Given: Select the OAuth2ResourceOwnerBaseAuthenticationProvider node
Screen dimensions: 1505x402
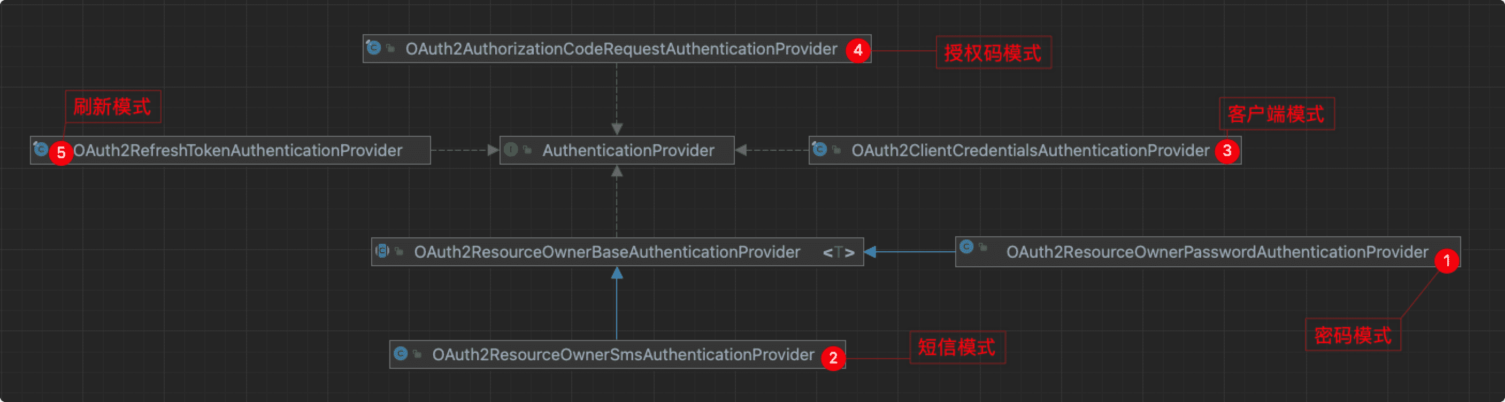Looking at the screenshot, I should click(x=618, y=252).
